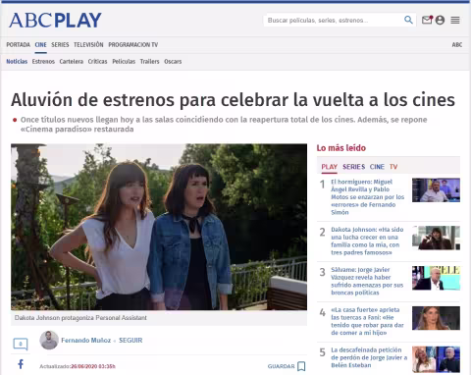Viewport: 471px width, 375px height.
Task: Open the Series section
Action: pyautogui.click(x=60, y=44)
